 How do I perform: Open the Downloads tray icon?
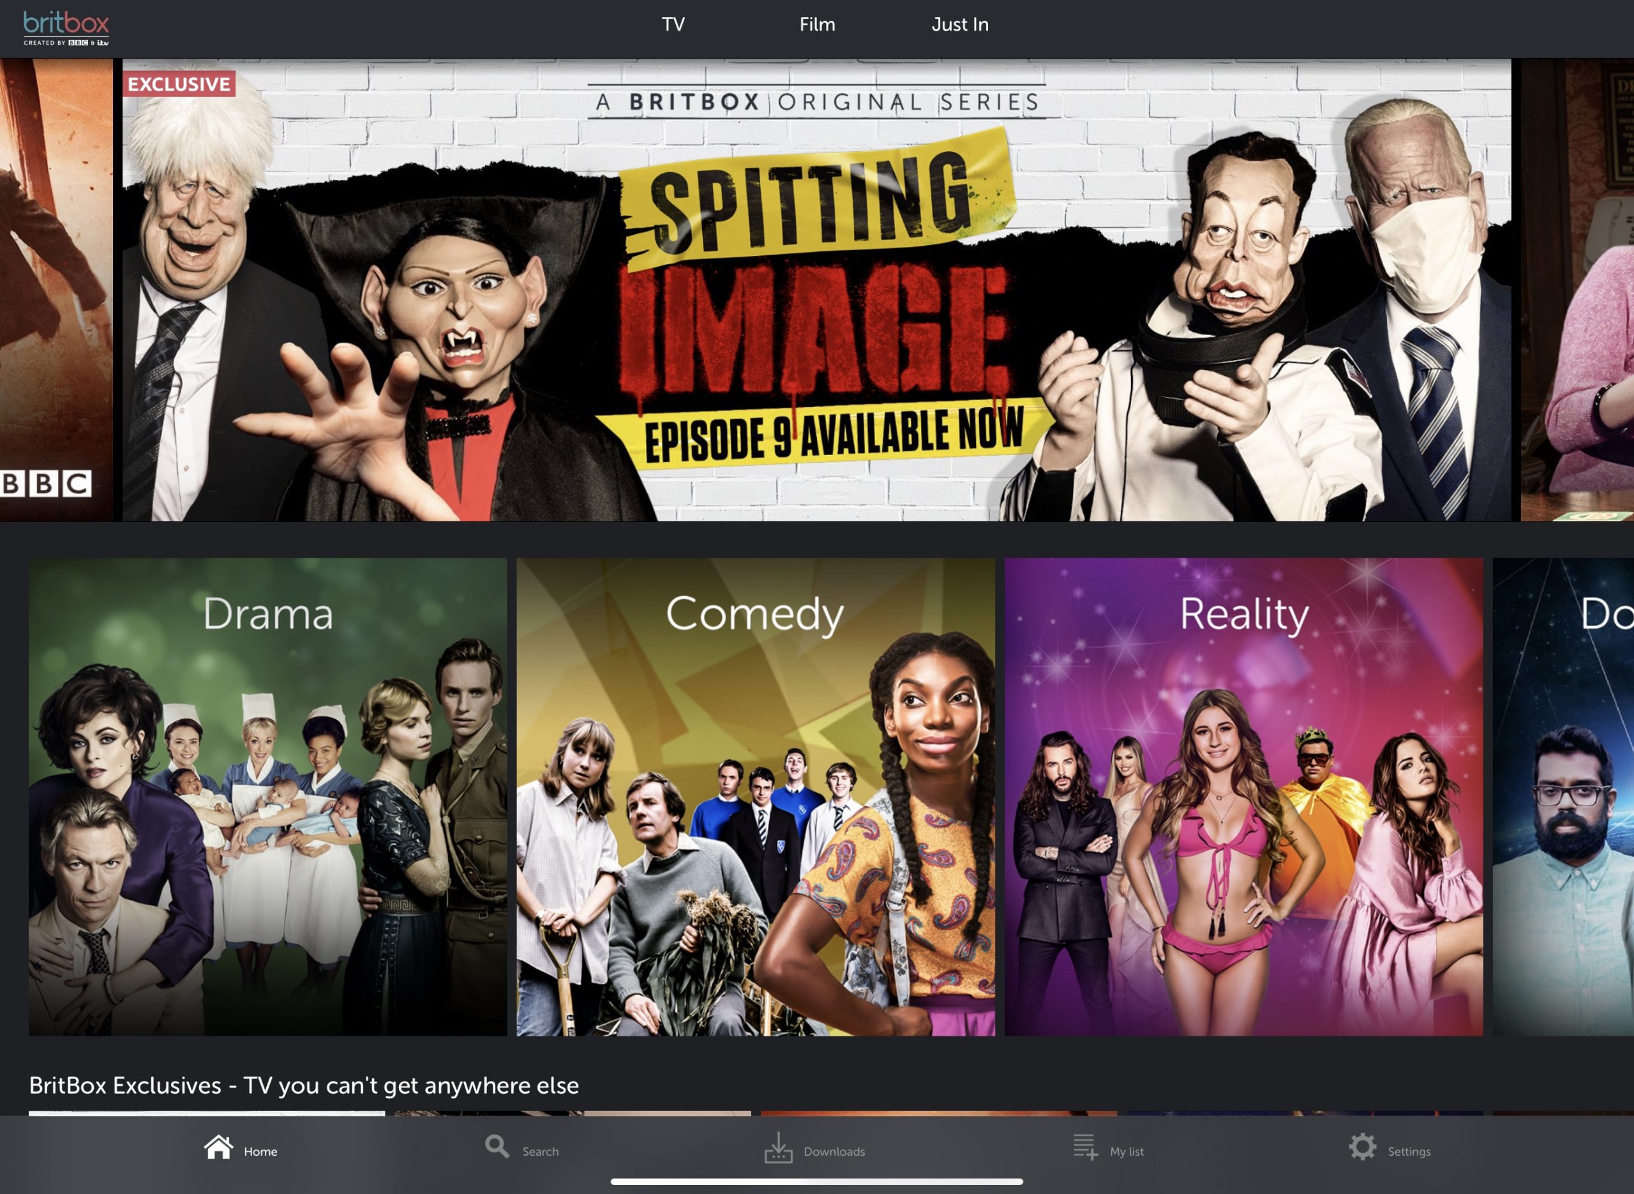pos(778,1148)
